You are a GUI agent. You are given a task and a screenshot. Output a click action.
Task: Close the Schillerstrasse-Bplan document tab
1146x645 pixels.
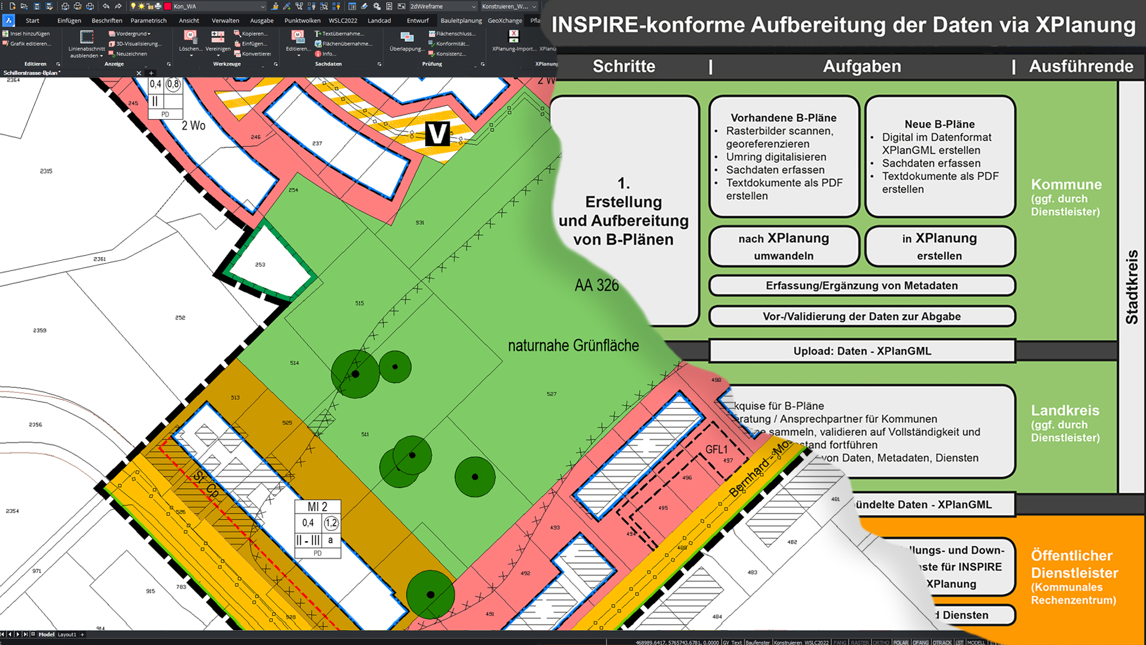[139, 73]
